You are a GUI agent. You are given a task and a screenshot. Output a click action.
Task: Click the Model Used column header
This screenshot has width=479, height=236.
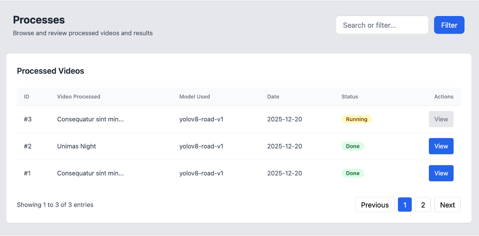pyautogui.click(x=194, y=97)
